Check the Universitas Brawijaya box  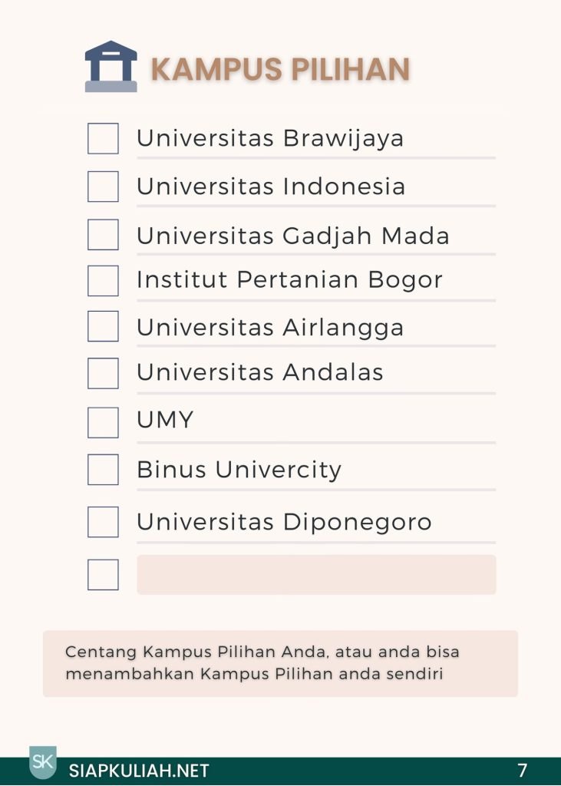(x=103, y=139)
